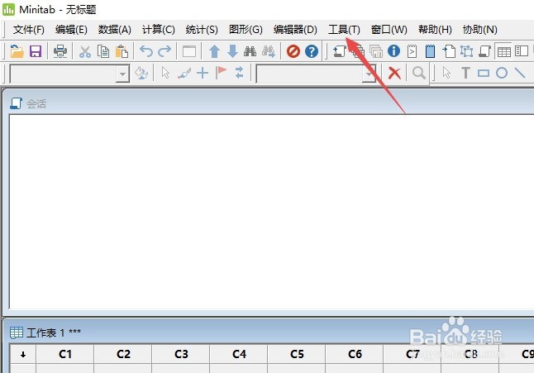Open the 编辑(E) menu

point(71,30)
